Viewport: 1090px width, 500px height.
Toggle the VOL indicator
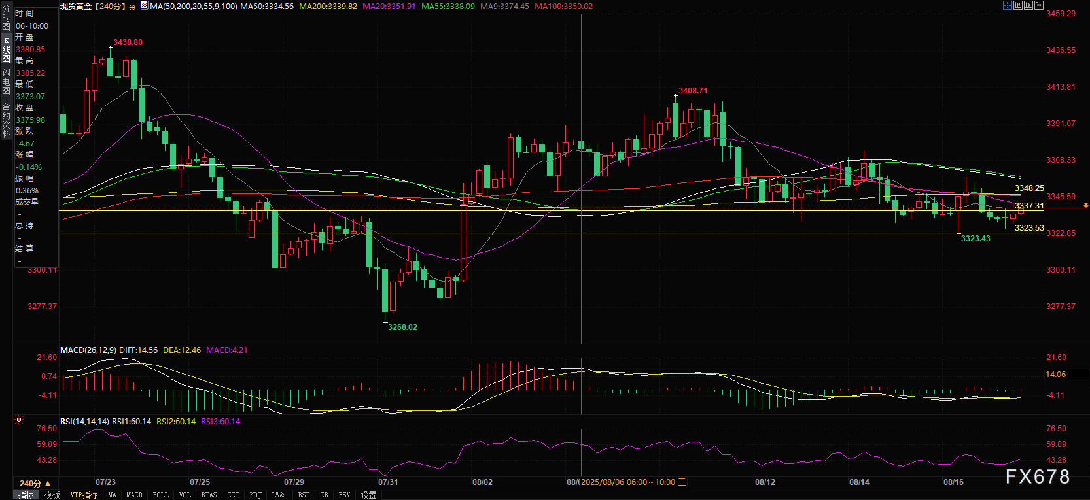[x=185, y=495]
